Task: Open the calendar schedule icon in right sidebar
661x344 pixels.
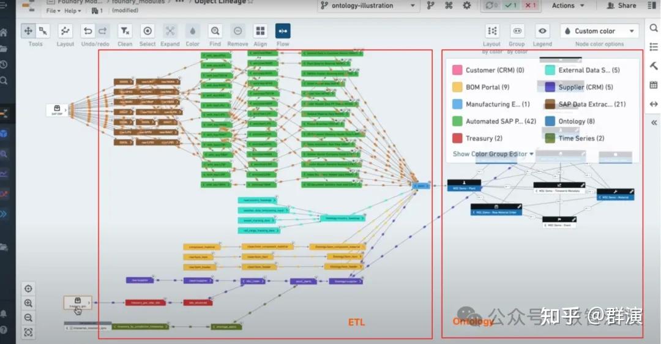Action: (x=654, y=84)
